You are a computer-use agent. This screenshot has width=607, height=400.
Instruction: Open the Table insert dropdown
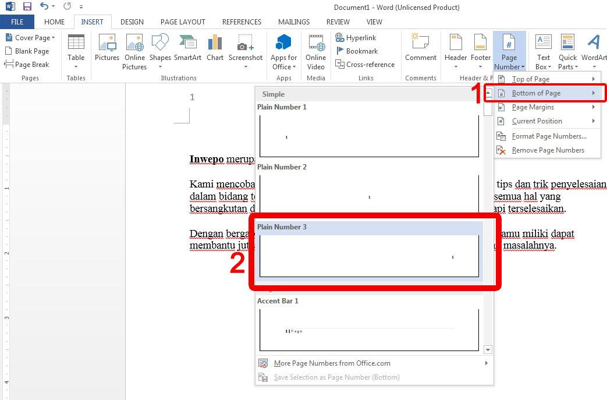coord(76,52)
